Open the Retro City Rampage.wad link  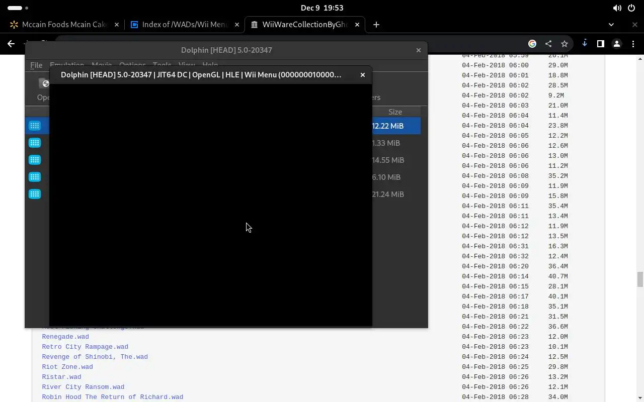click(x=85, y=347)
